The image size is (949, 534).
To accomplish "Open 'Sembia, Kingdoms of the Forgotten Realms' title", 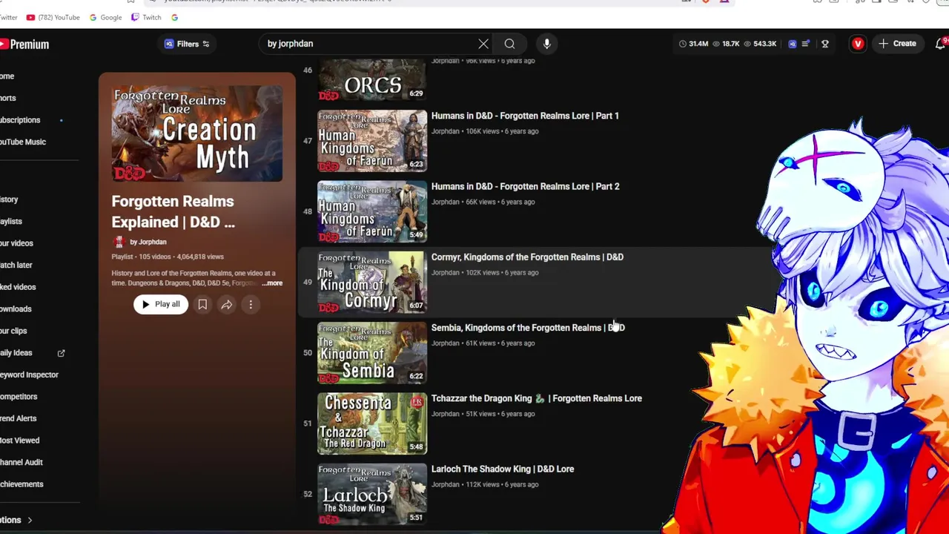I will [528, 327].
